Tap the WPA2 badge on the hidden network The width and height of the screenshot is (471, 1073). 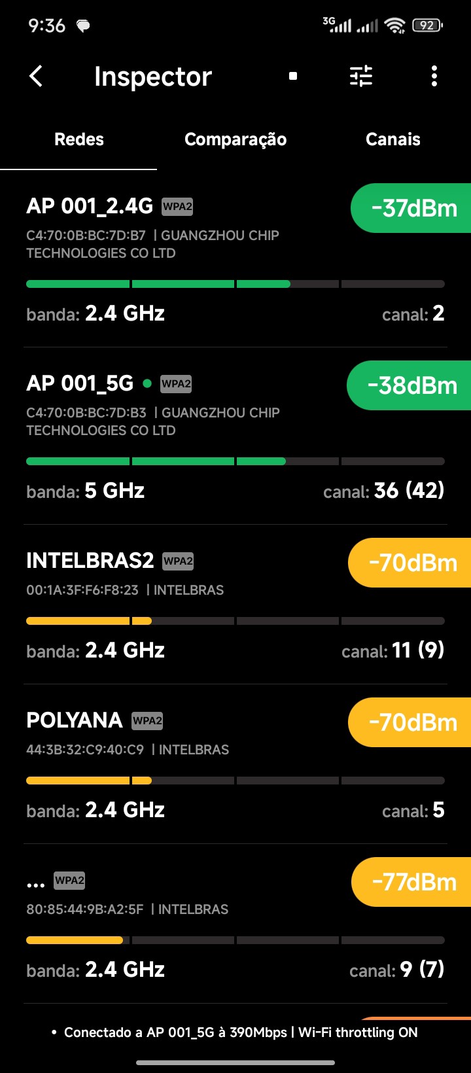pos(69,881)
